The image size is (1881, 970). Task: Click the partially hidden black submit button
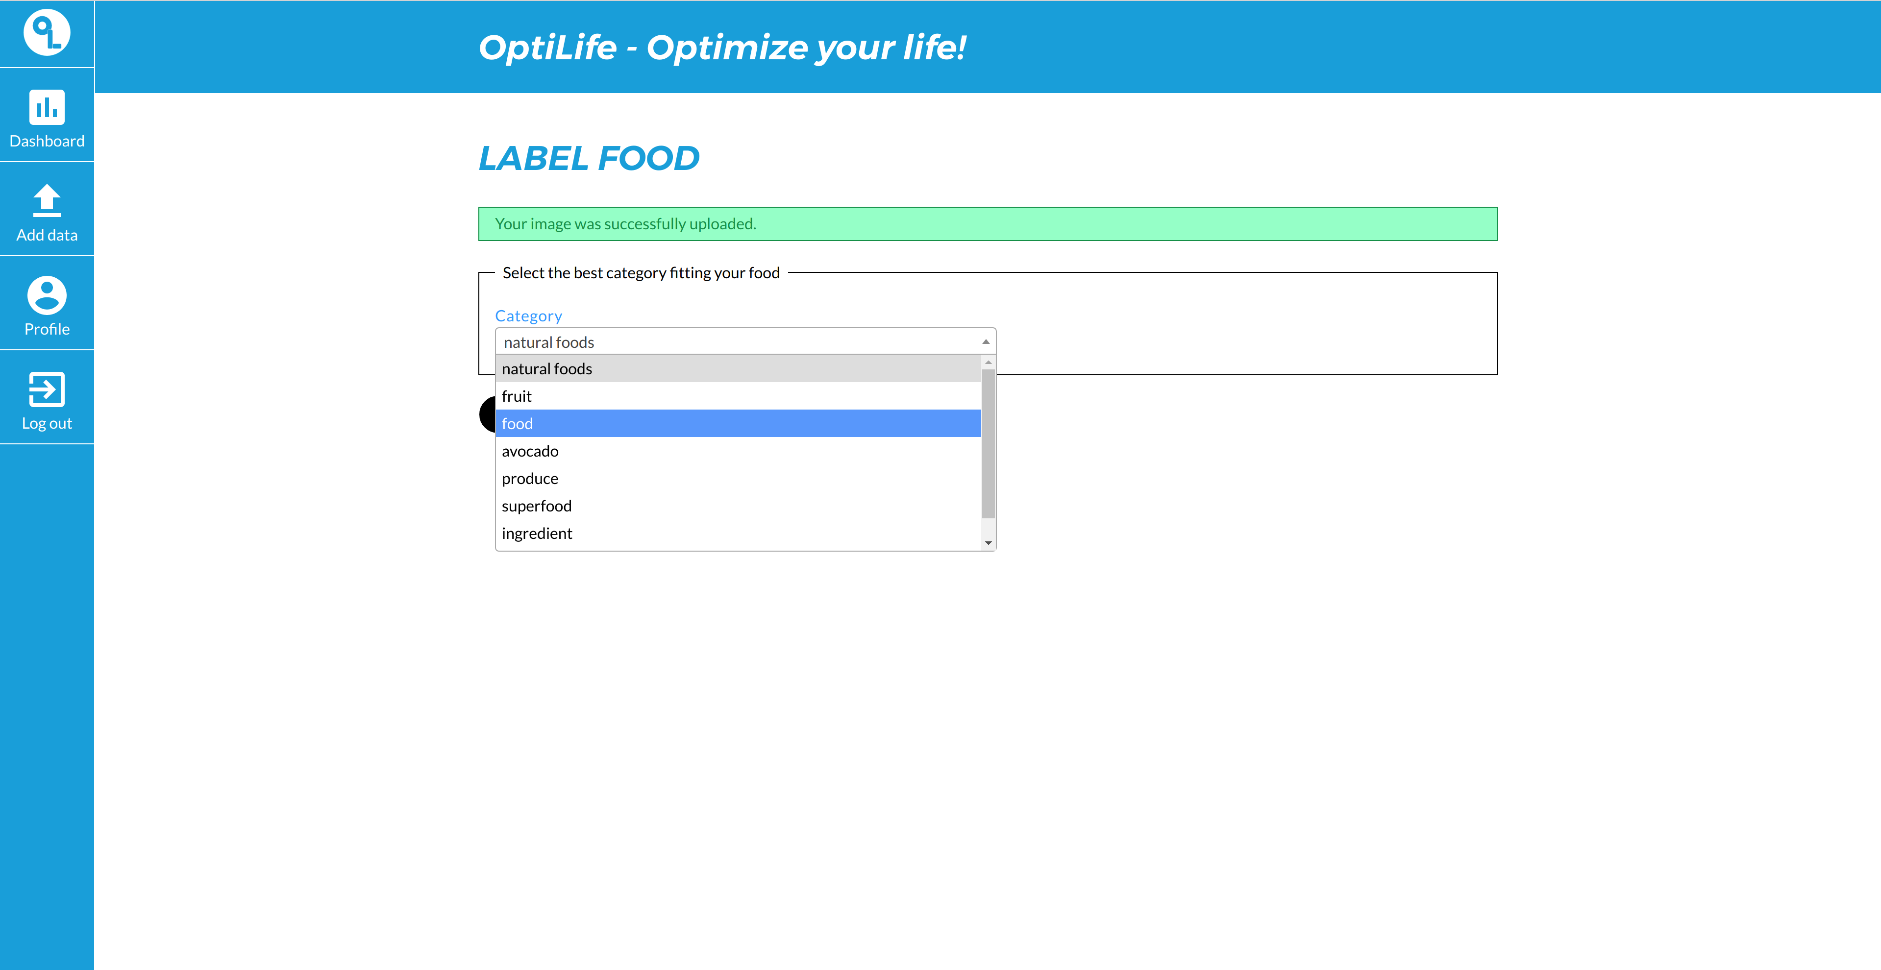tap(488, 414)
